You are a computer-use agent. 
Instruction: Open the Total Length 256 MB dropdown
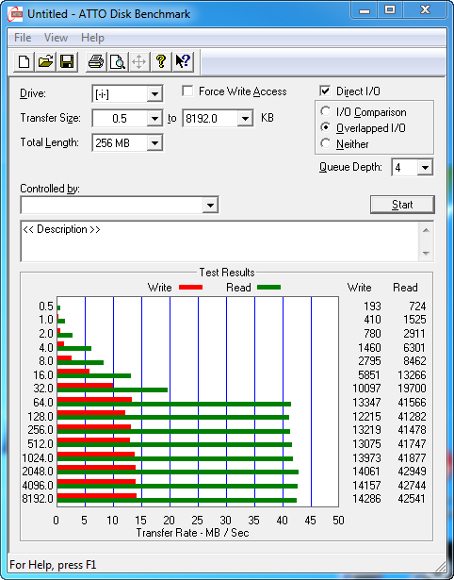(154, 142)
